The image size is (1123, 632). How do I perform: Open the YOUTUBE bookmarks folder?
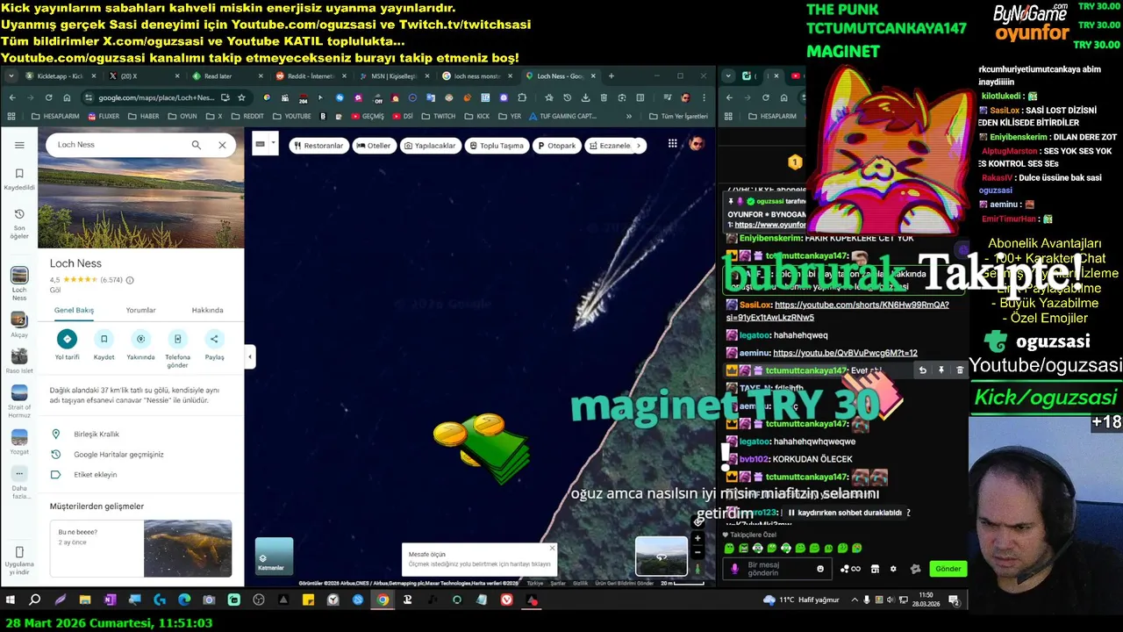292,116
